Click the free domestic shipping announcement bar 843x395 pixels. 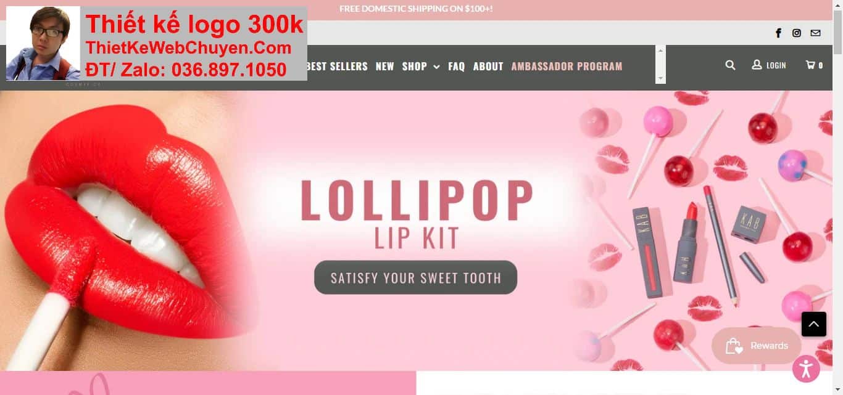[416, 9]
